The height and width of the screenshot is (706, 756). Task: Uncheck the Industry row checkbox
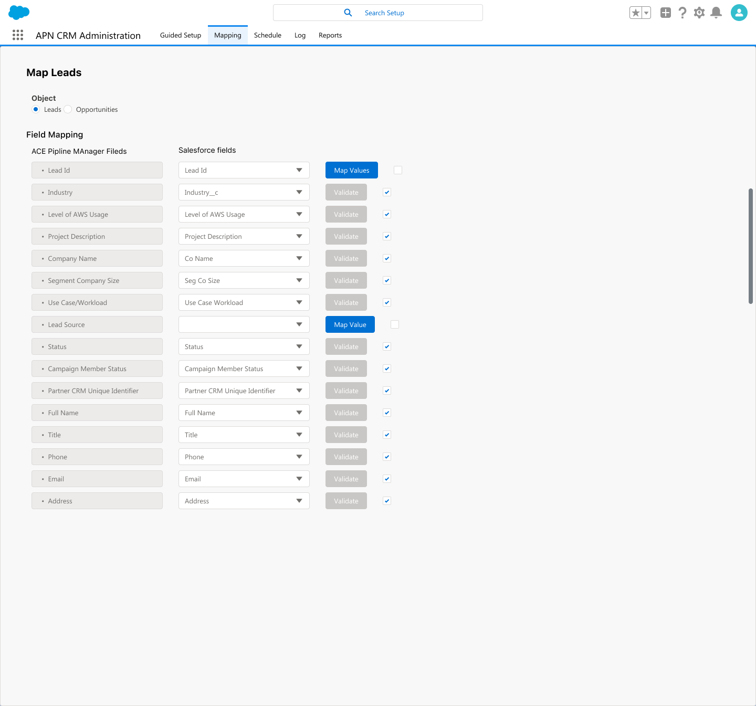click(x=387, y=192)
